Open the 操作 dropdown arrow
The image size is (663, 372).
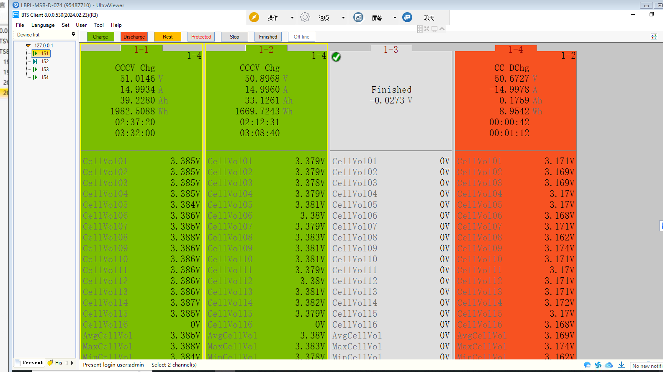coord(292,18)
